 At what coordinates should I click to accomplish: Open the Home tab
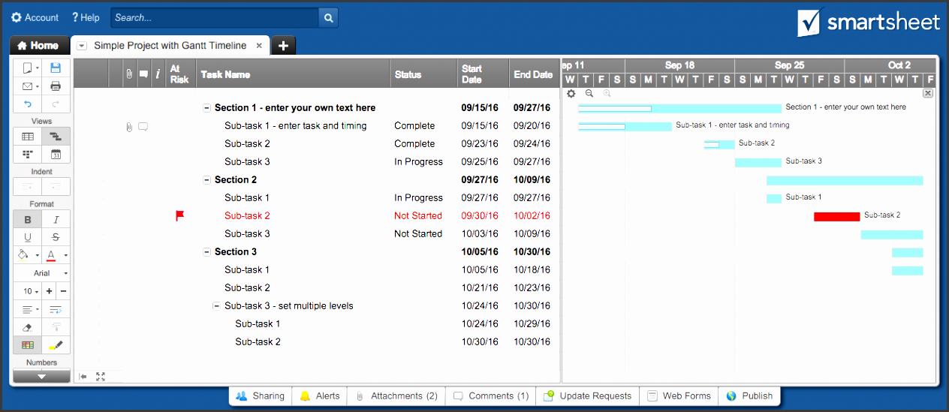coord(38,46)
